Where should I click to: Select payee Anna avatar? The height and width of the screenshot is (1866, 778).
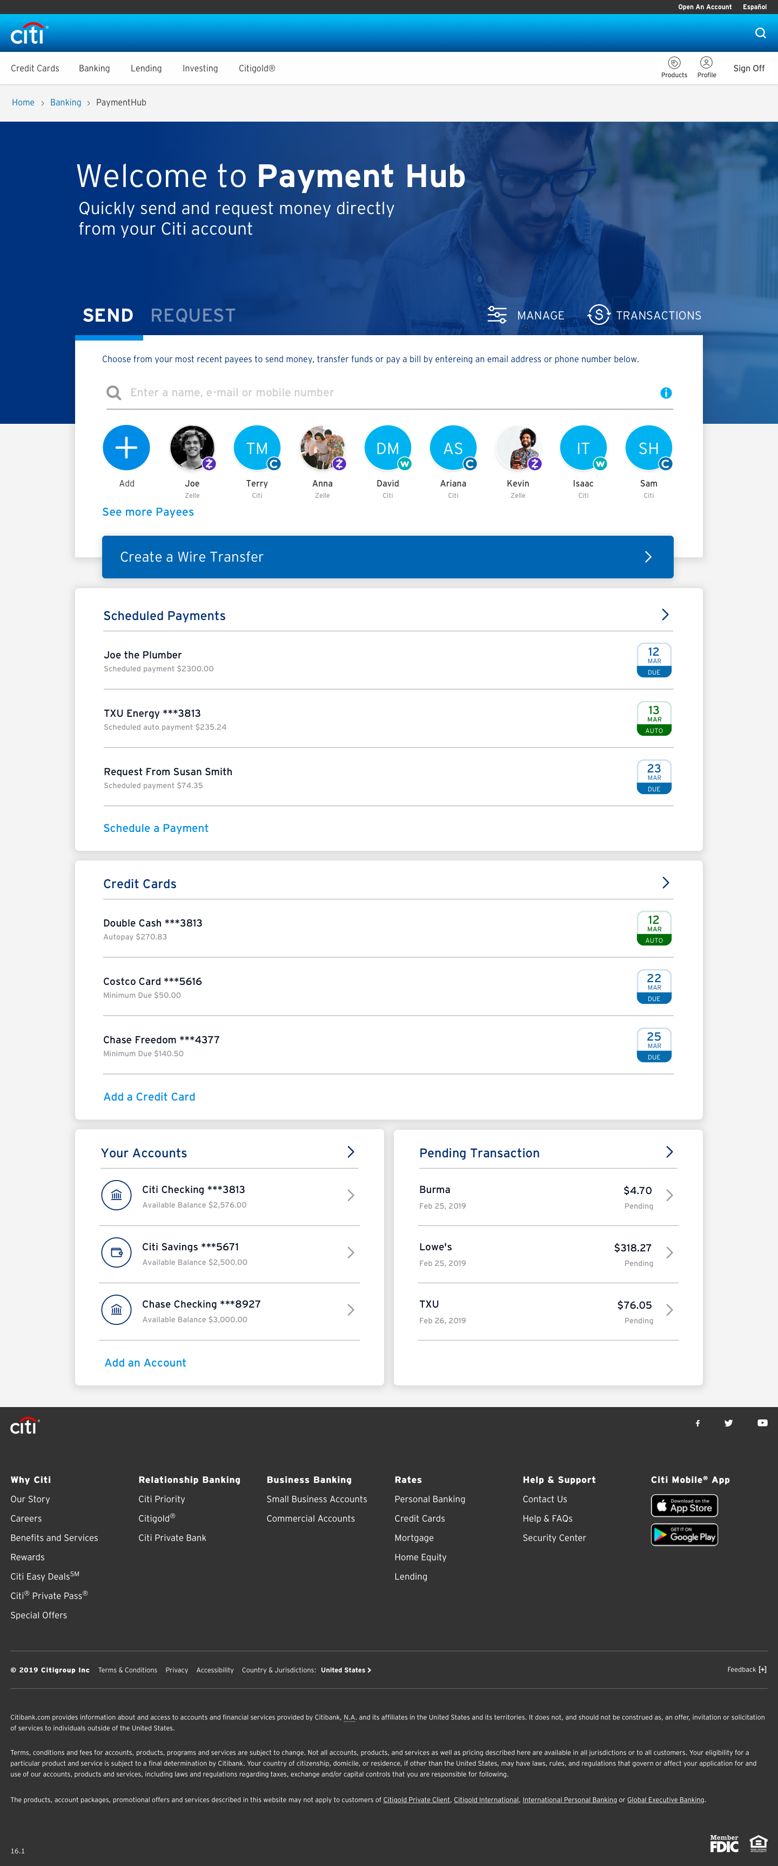coord(322,448)
